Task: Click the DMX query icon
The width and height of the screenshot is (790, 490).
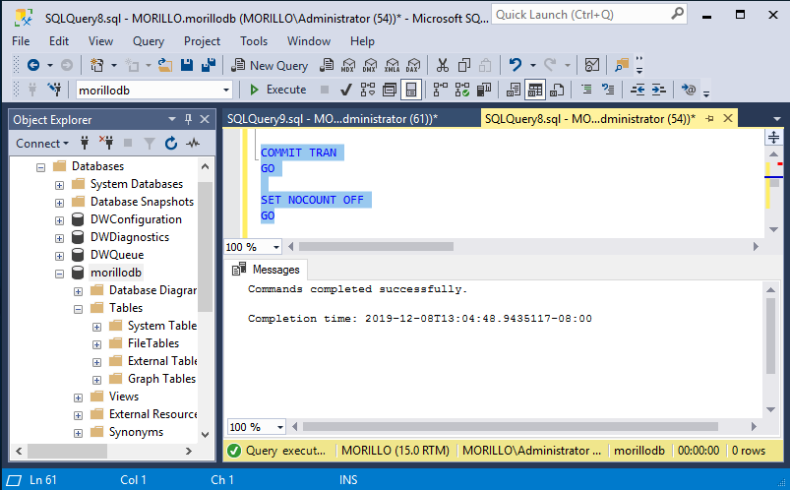Action: click(x=370, y=65)
